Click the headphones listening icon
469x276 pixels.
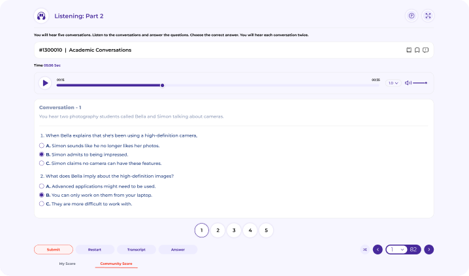point(41,16)
